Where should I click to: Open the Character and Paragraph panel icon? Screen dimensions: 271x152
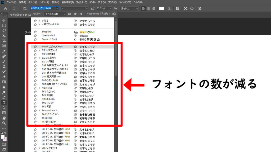(x=178, y=8)
